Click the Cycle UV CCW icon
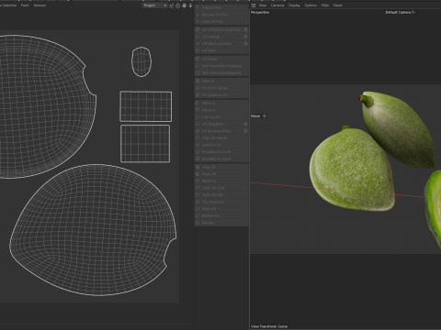Image resolution: width=441 pixels, height=330 pixels. [x=198, y=188]
